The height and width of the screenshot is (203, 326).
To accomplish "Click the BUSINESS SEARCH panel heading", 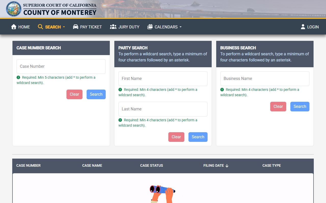I will pyautogui.click(x=238, y=48).
